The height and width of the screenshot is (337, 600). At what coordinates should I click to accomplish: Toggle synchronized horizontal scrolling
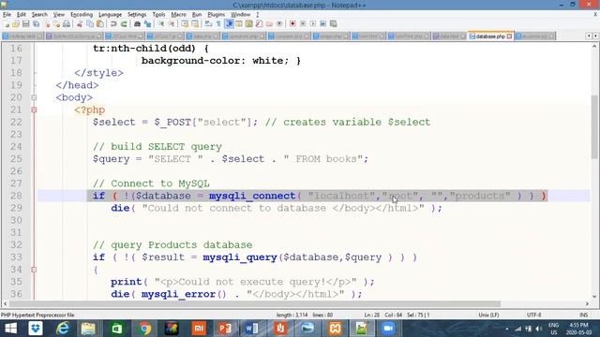pos(195,24)
